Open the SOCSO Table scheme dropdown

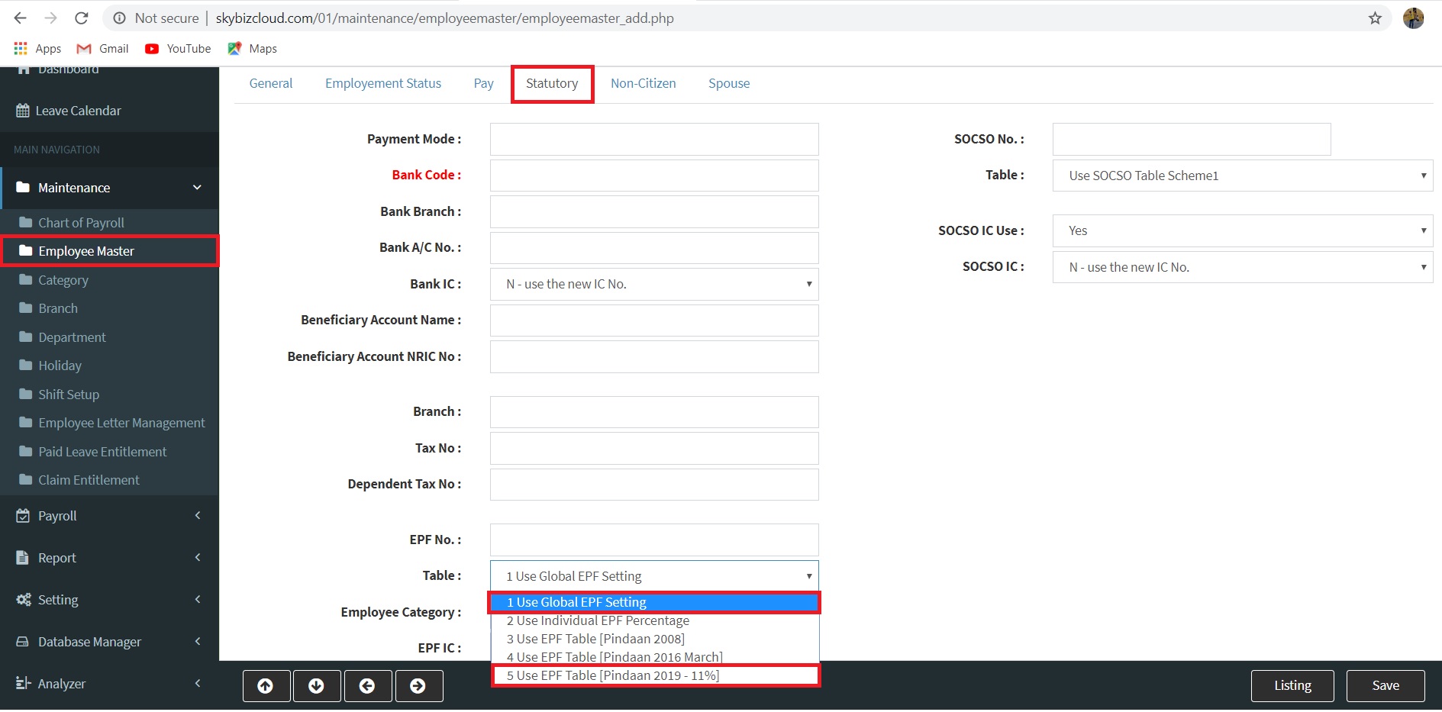point(1242,176)
